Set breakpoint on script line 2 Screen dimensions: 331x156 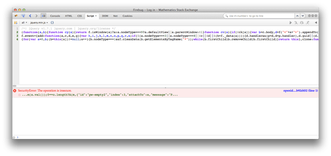click(x=17, y=32)
